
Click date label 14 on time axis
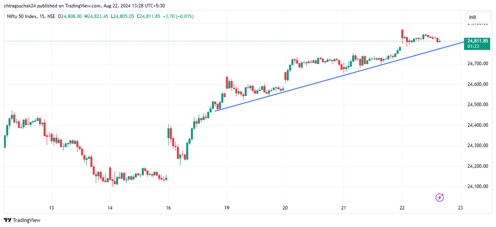pyautogui.click(x=110, y=208)
